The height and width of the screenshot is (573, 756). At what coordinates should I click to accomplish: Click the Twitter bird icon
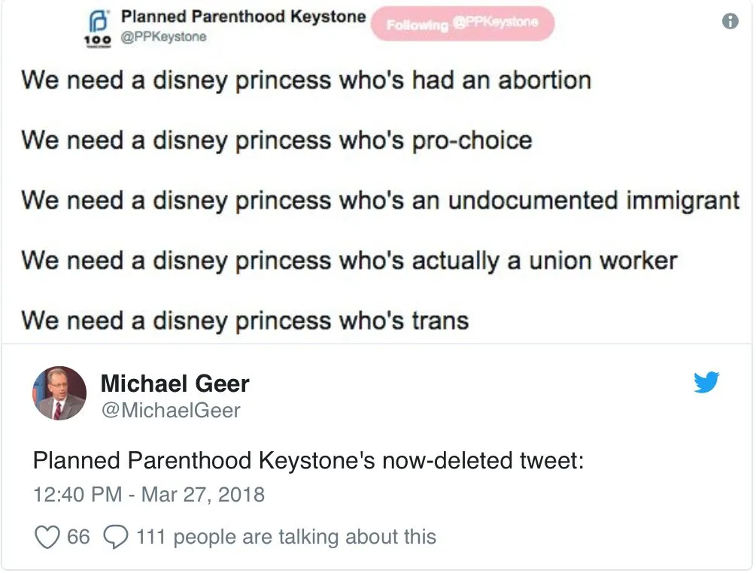[x=706, y=383]
